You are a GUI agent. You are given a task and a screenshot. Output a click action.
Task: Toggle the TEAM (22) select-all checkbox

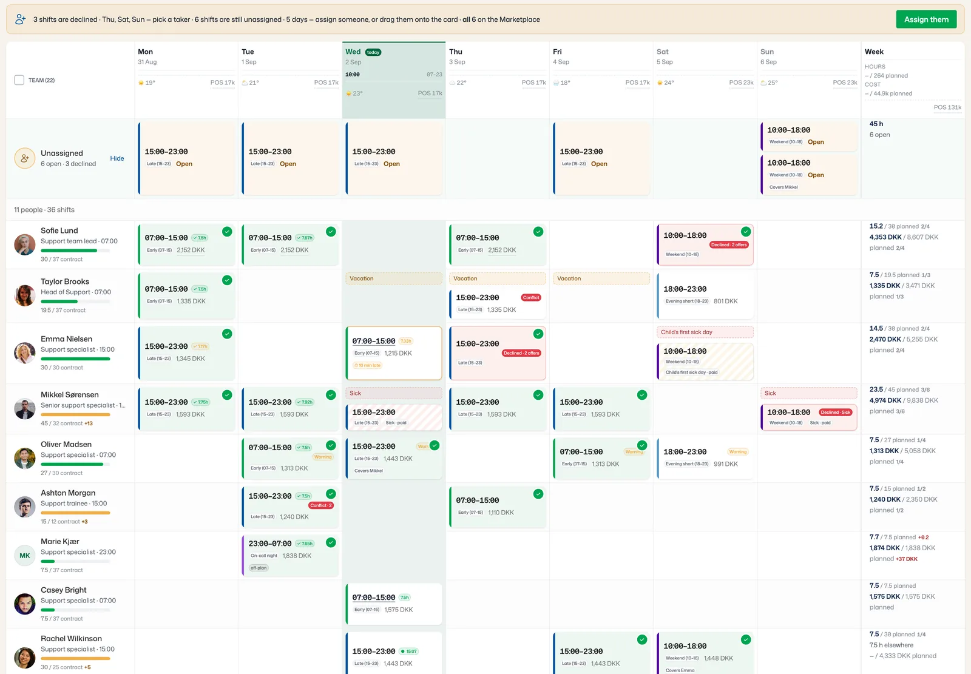pyautogui.click(x=19, y=80)
